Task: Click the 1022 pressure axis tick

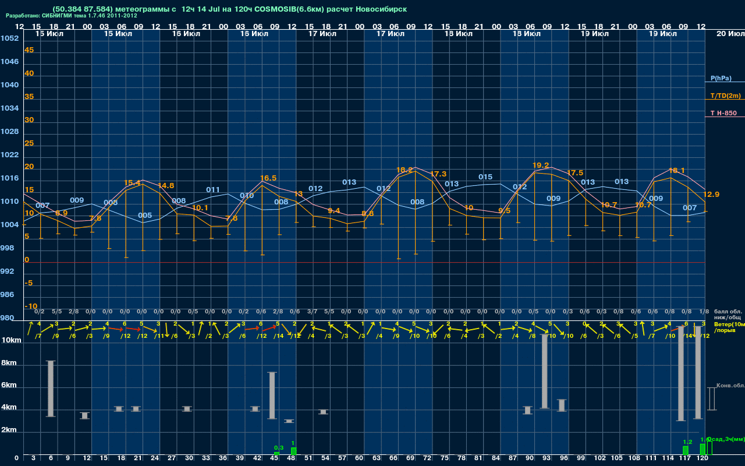Action: tap(9, 155)
